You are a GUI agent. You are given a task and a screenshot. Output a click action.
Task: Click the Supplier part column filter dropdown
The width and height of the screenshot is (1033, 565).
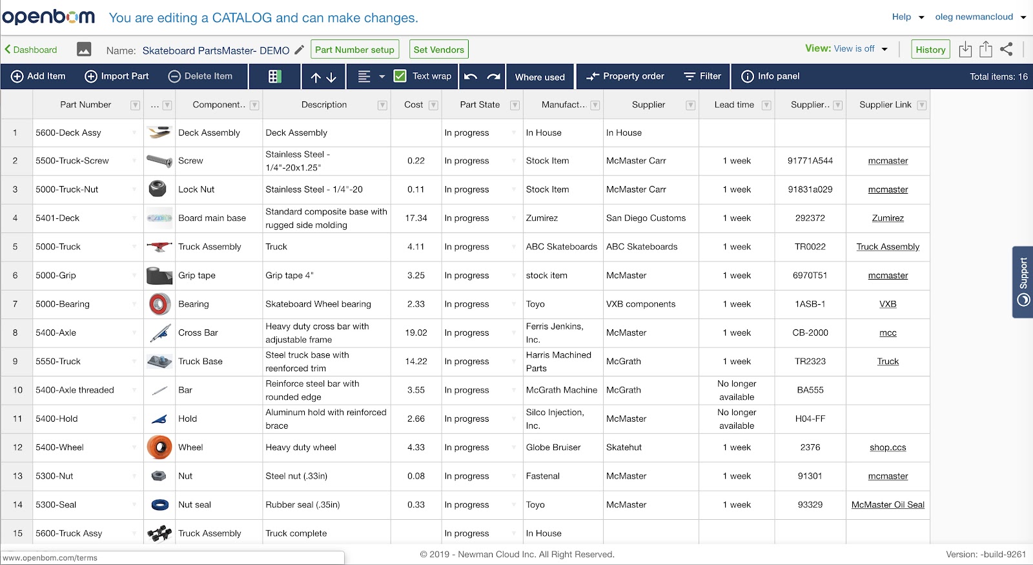[x=837, y=105]
